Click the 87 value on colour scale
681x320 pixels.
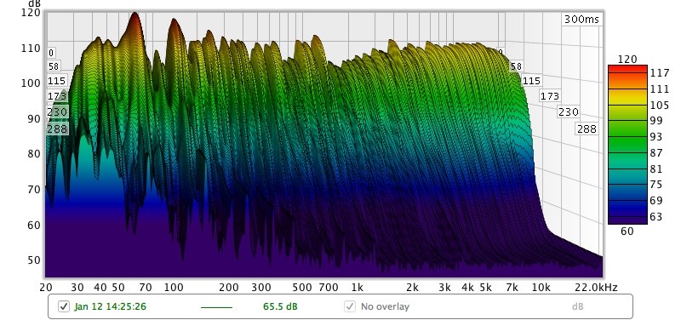(x=656, y=153)
